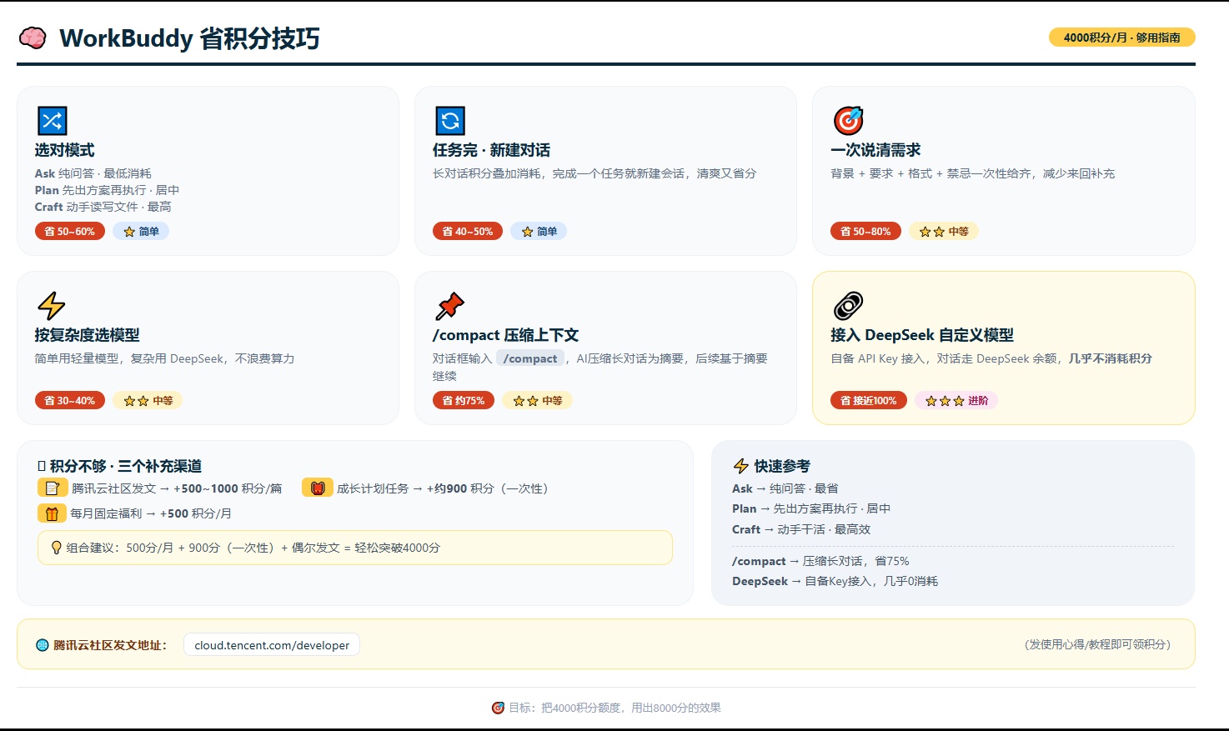Click the chain link icon
The width and height of the screenshot is (1229, 731).
[x=848, y=306]
